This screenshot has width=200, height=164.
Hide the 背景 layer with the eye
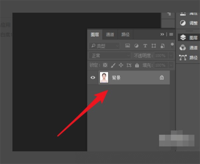(93, 77)
